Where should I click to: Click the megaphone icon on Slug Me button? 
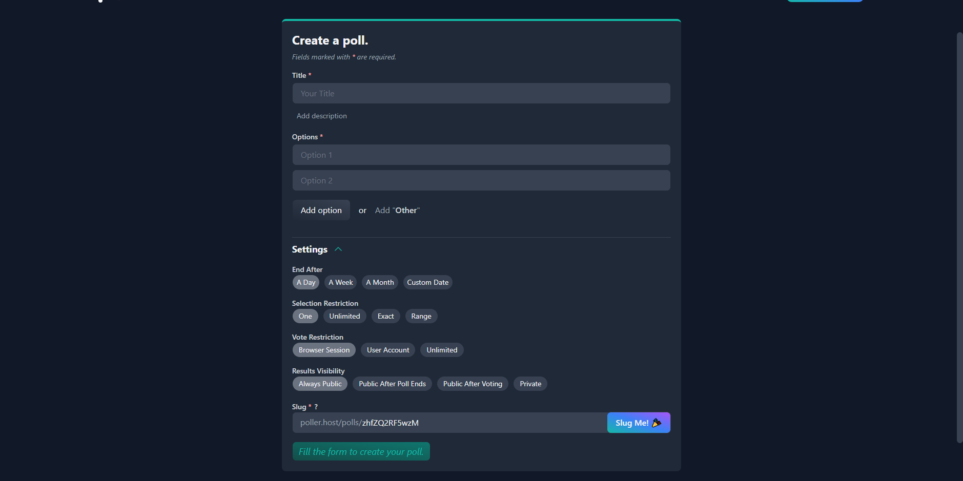[x=658, y=423]
